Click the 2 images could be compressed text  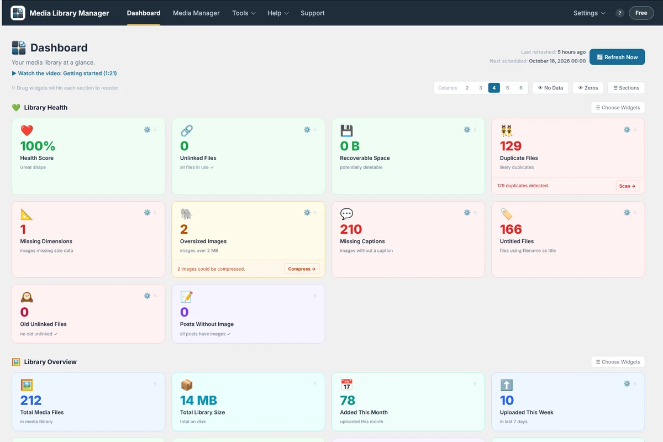coord(211,269)
